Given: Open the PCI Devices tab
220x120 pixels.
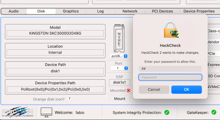Looking at the screenshot, I should [162, 11].
